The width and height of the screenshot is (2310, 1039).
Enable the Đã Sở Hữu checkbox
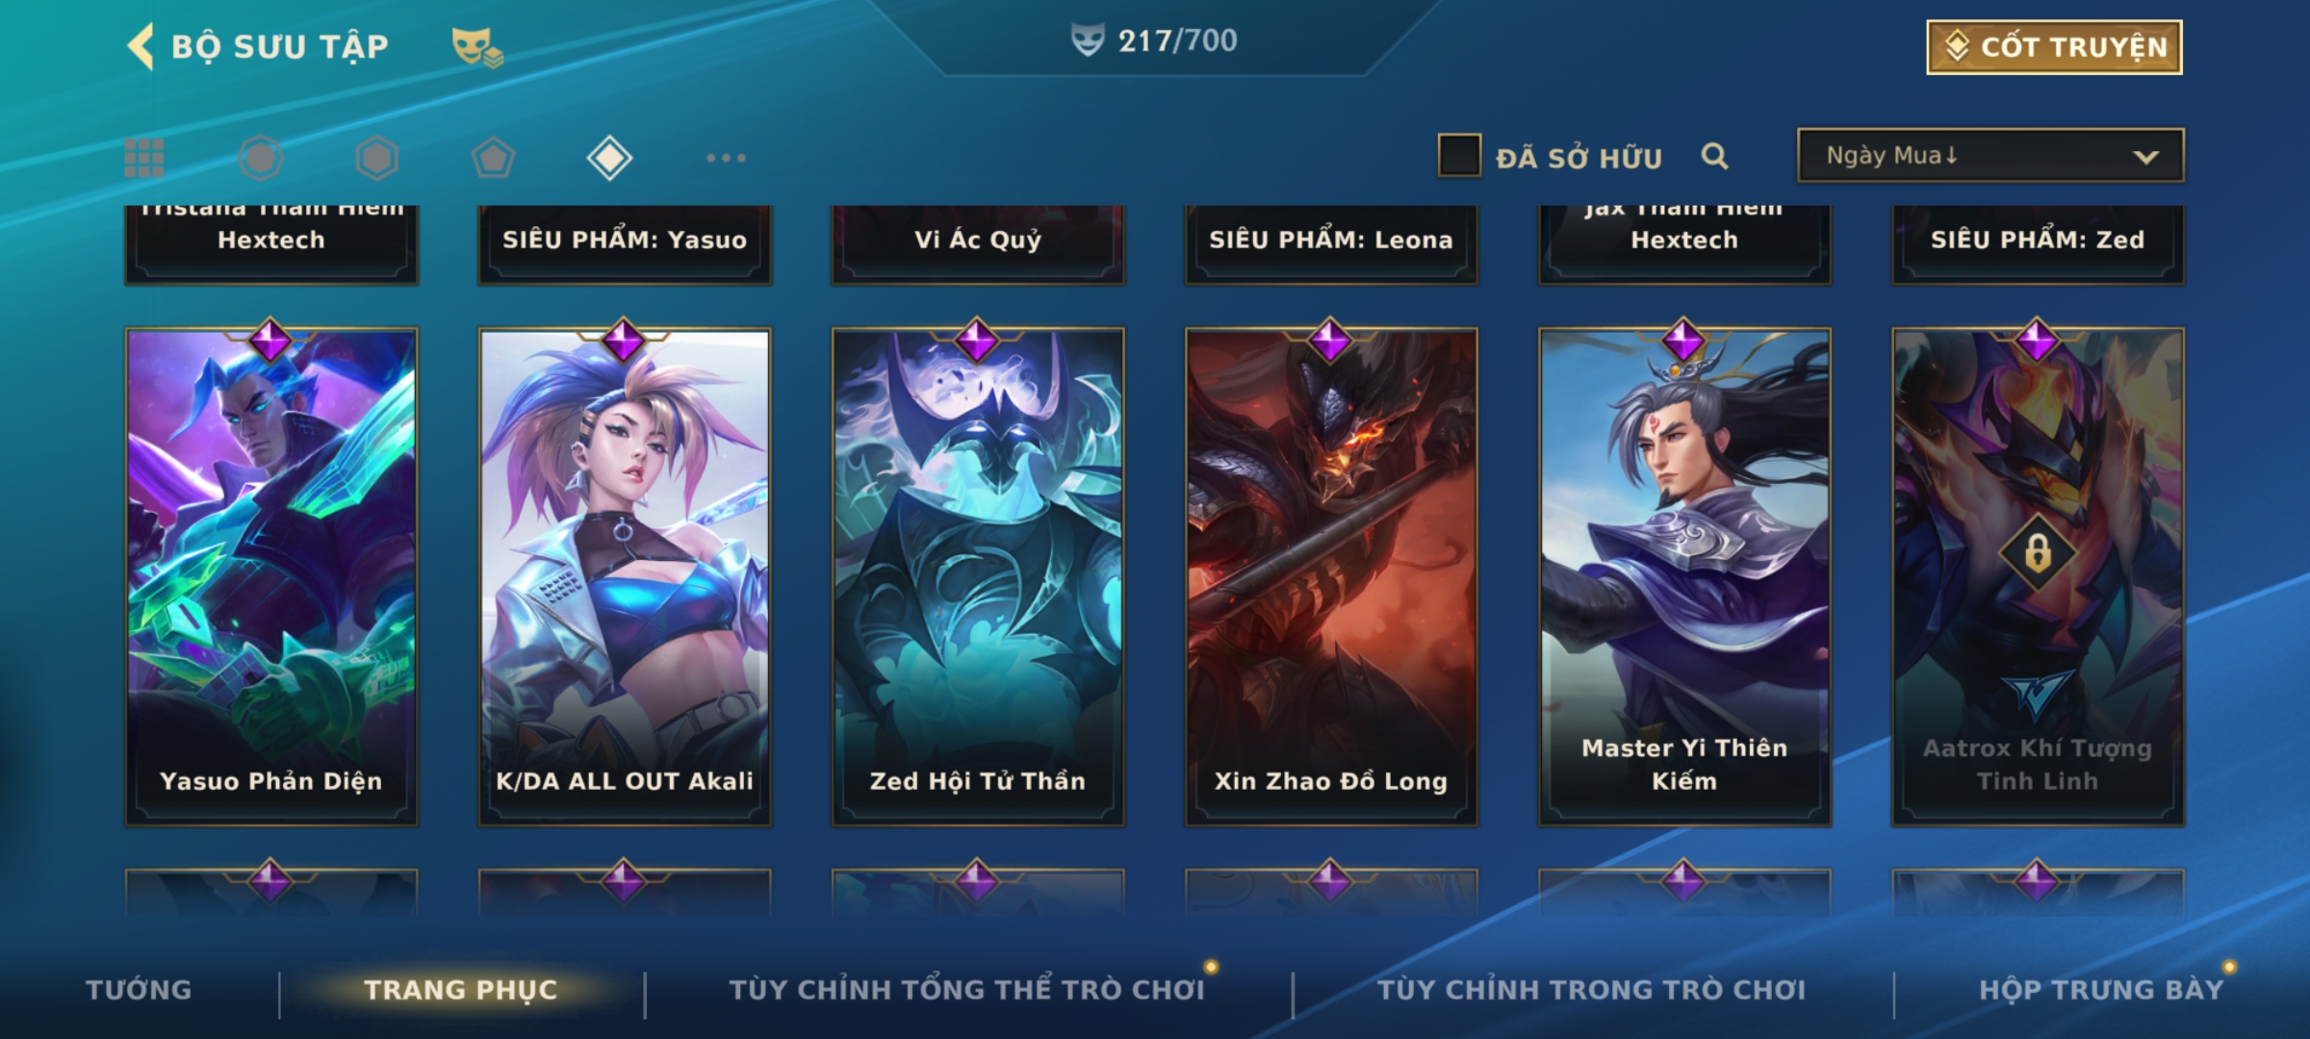pyautogui.click(x=1459, y=156)
